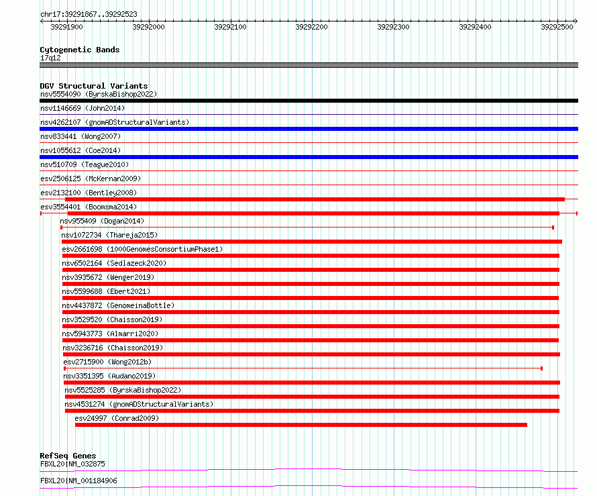This screenshot has width=597, height=496.
Task: Click the red bar under nsv5943773 (Almarri2020)
Action: point(311,340)
